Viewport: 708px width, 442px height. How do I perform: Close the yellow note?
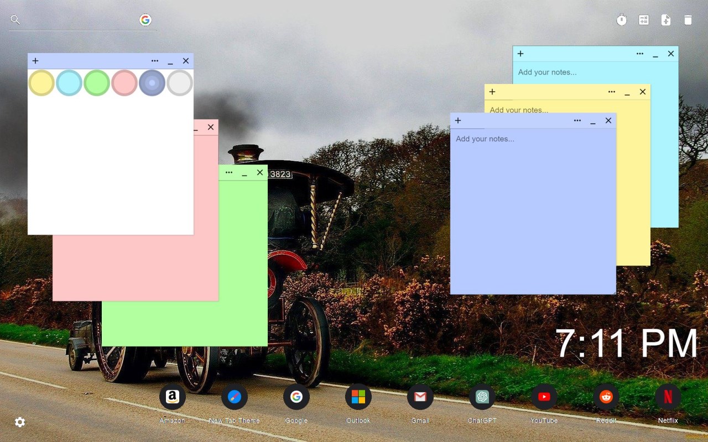tap(643, 92)
